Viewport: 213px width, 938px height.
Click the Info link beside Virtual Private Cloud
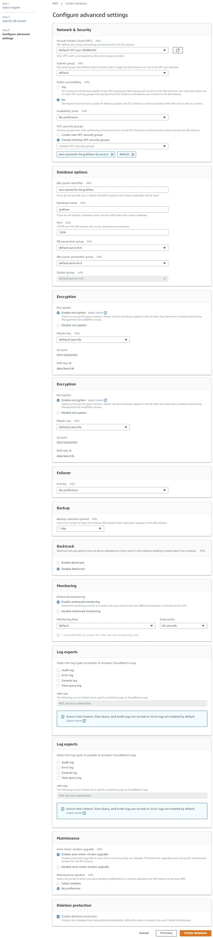click(x=98, y=41)
